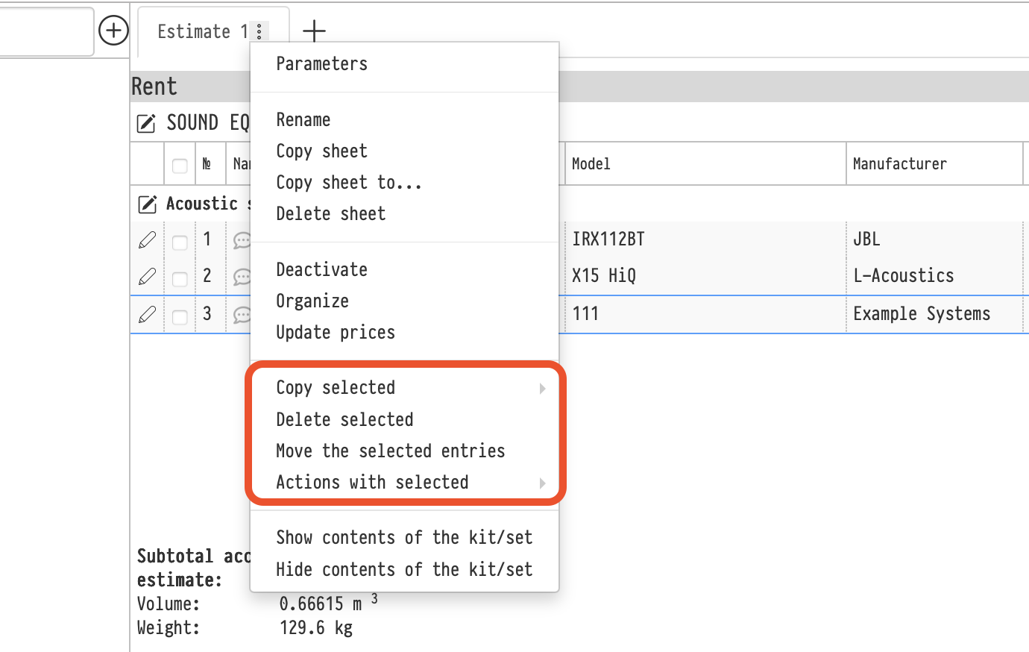Choose Show contents of the kit/set

click(403, 538)
